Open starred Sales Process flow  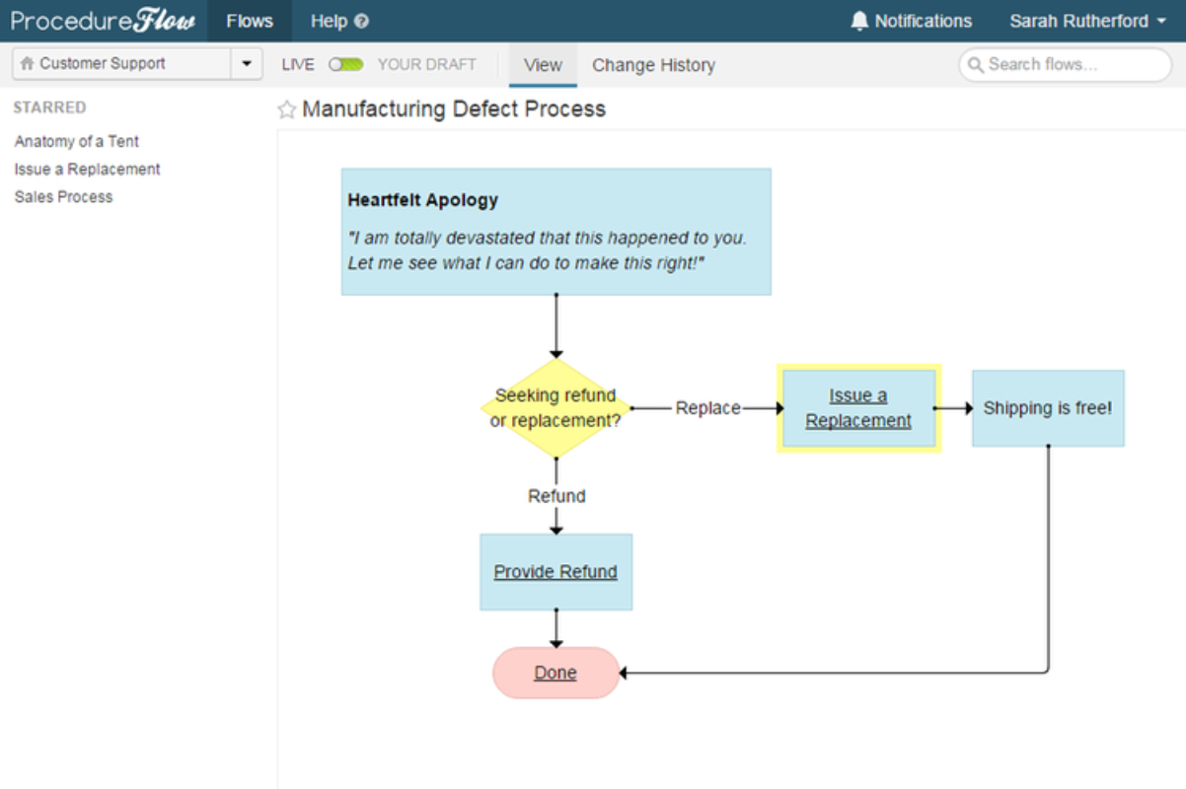pyautogui.click(x=63, y=196)
